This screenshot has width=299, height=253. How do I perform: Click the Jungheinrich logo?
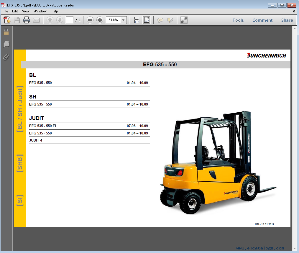(266, 55)
